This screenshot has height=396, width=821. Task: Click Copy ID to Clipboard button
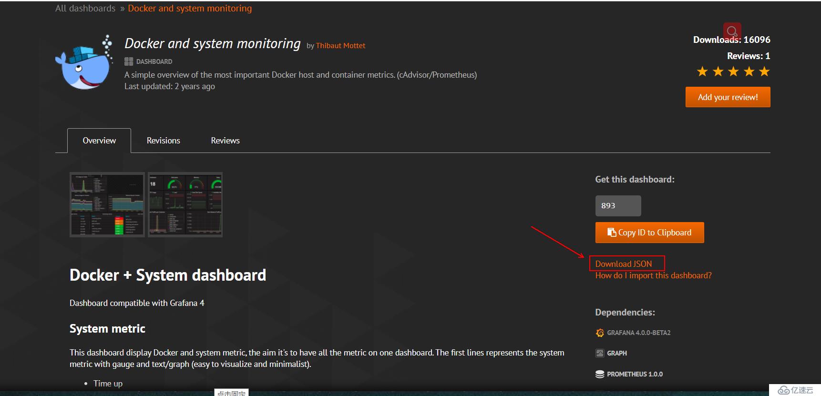[649, 233]
